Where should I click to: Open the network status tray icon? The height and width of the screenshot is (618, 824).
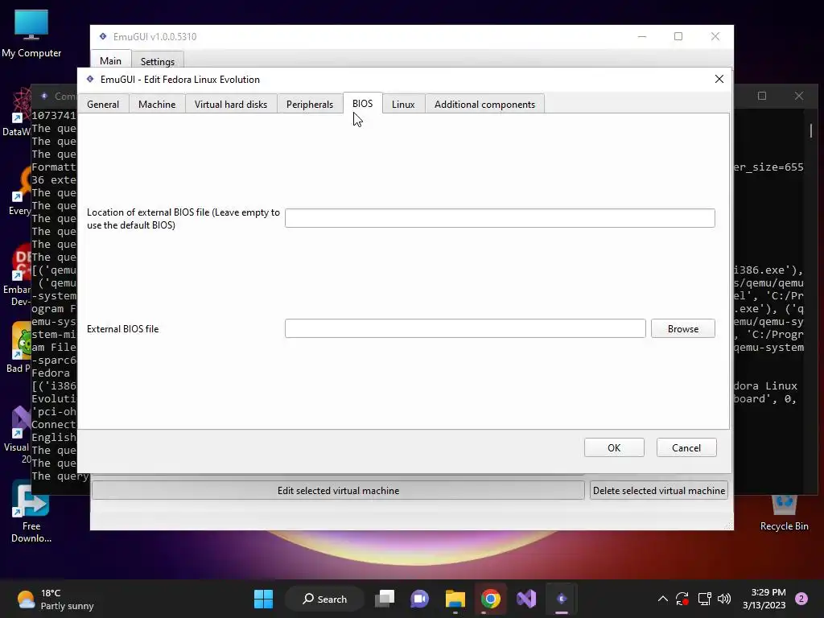point(704,599)
